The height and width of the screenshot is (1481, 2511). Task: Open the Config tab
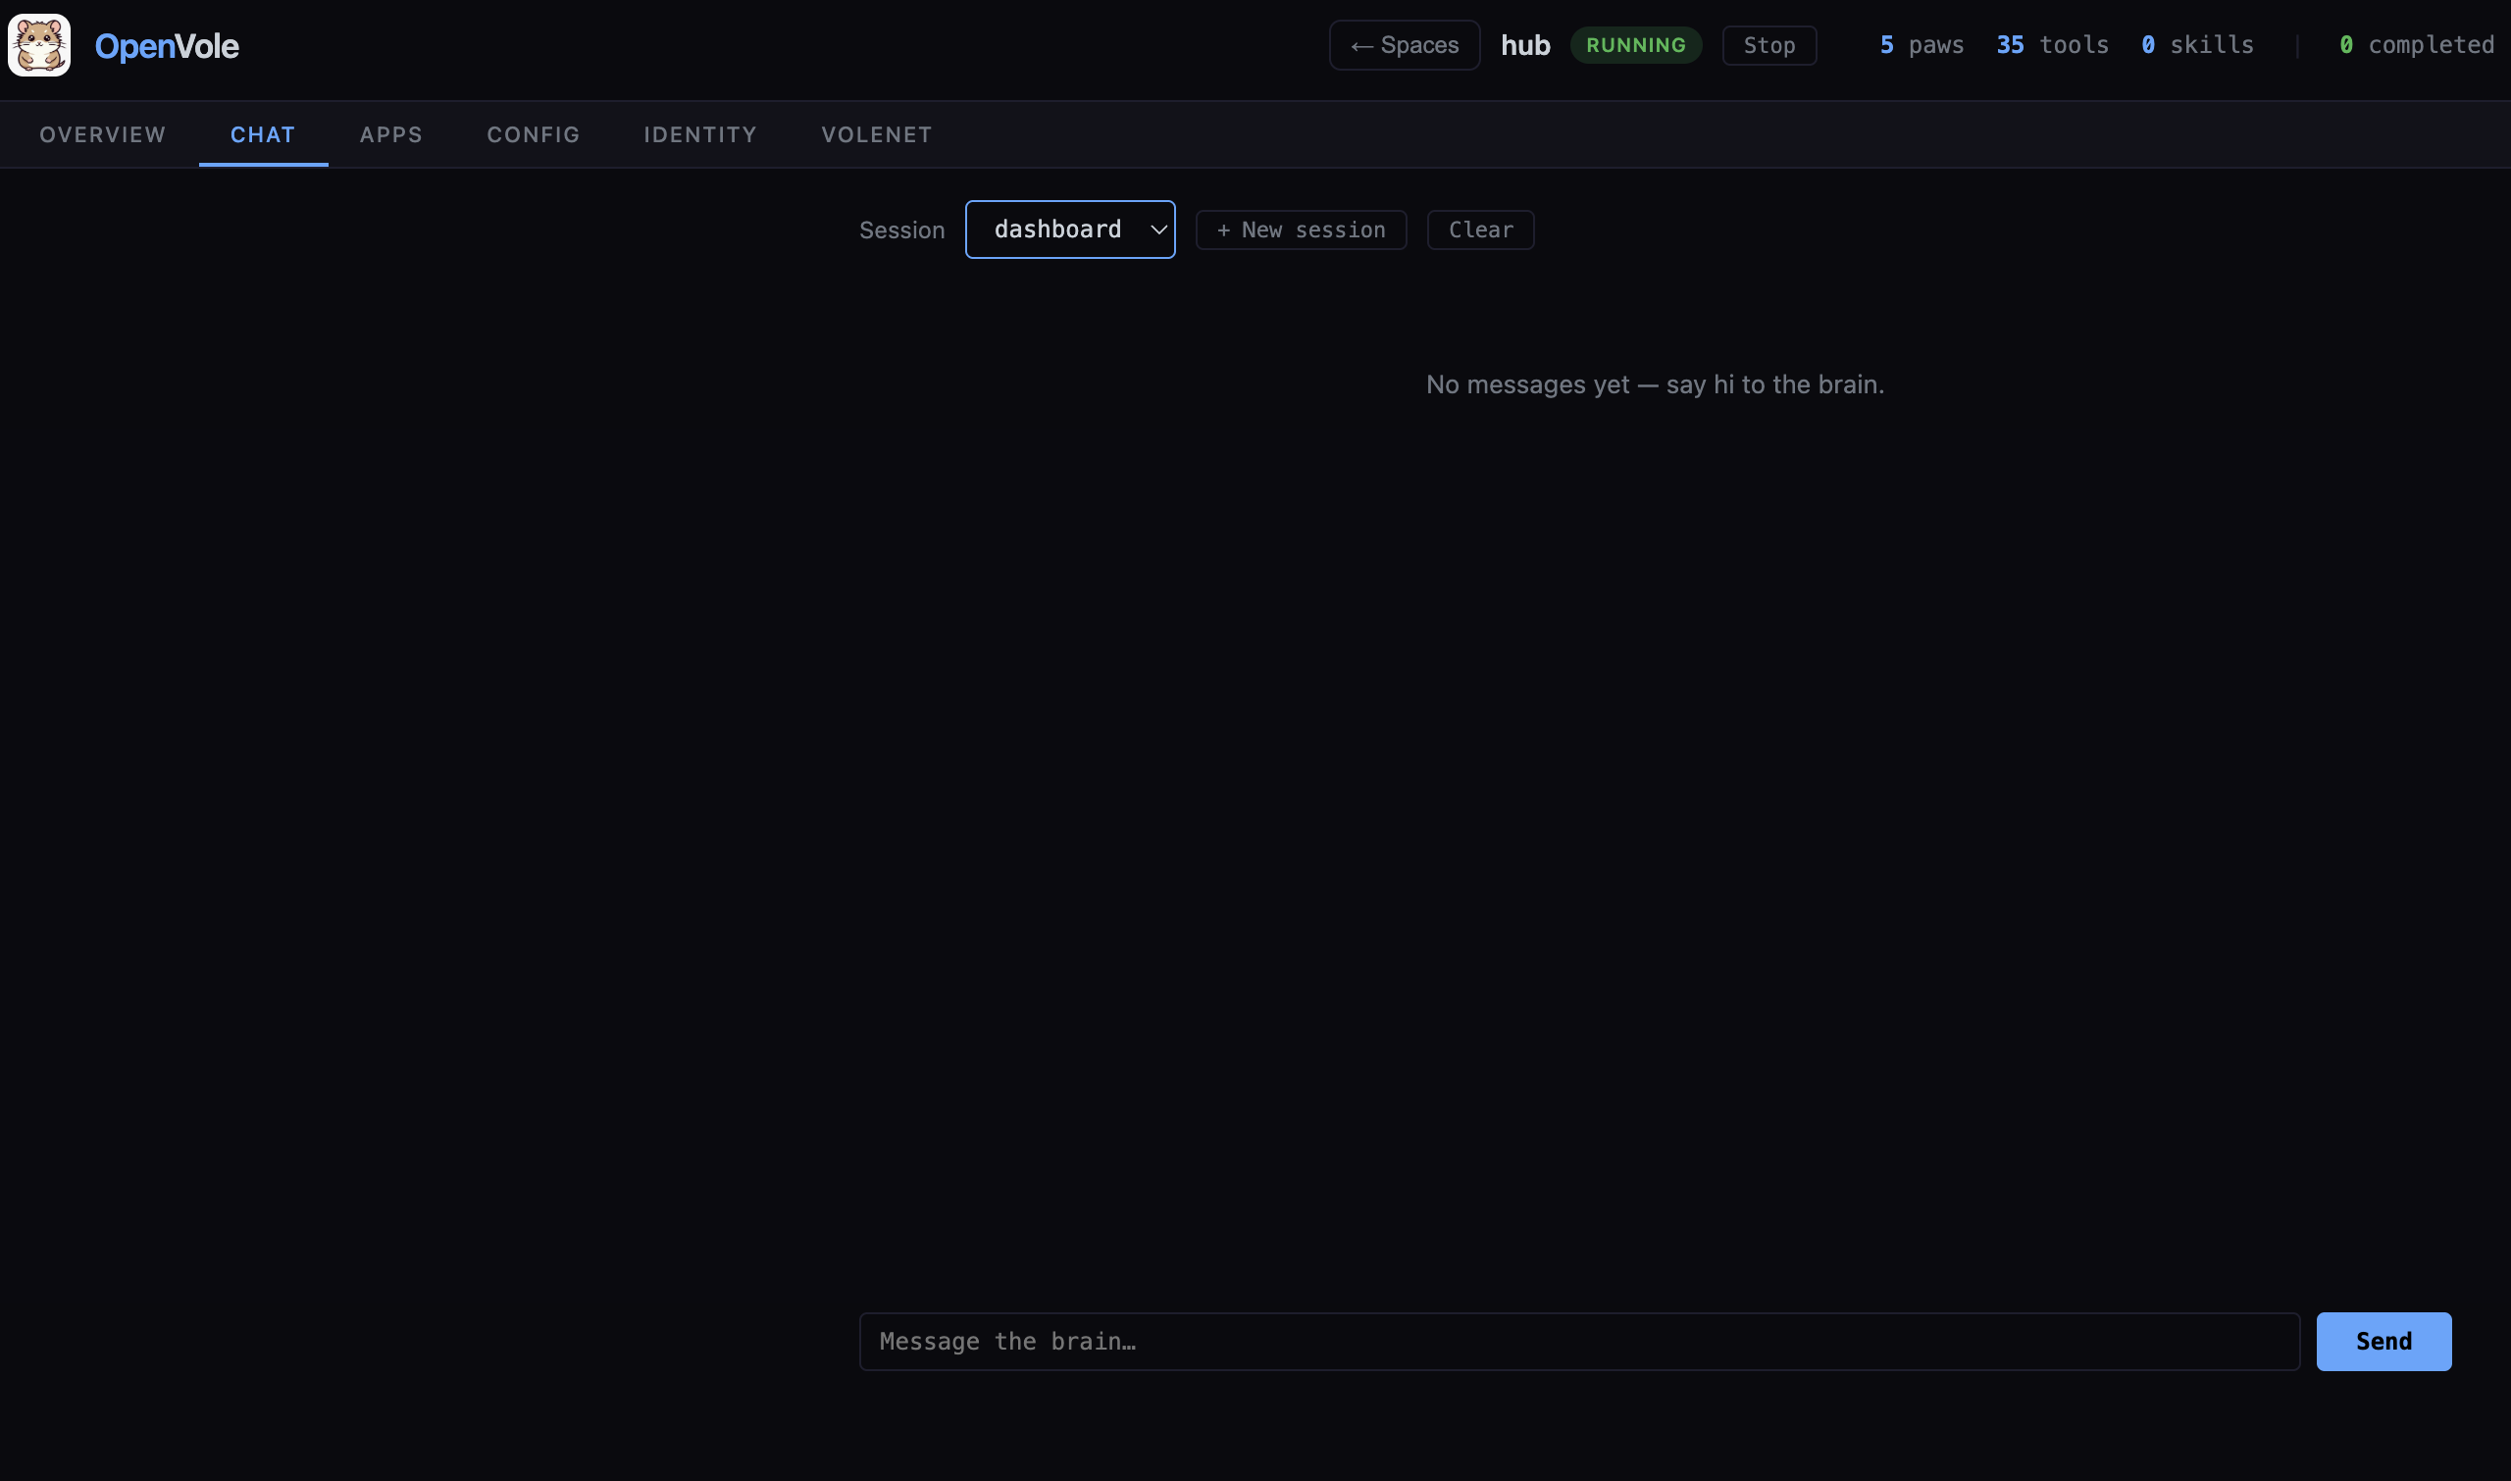(x=533, y=134)
